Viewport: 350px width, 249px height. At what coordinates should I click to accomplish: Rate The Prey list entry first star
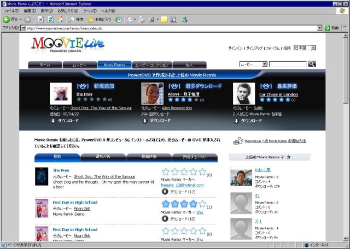pyautogui.click(x=166, y=171)
